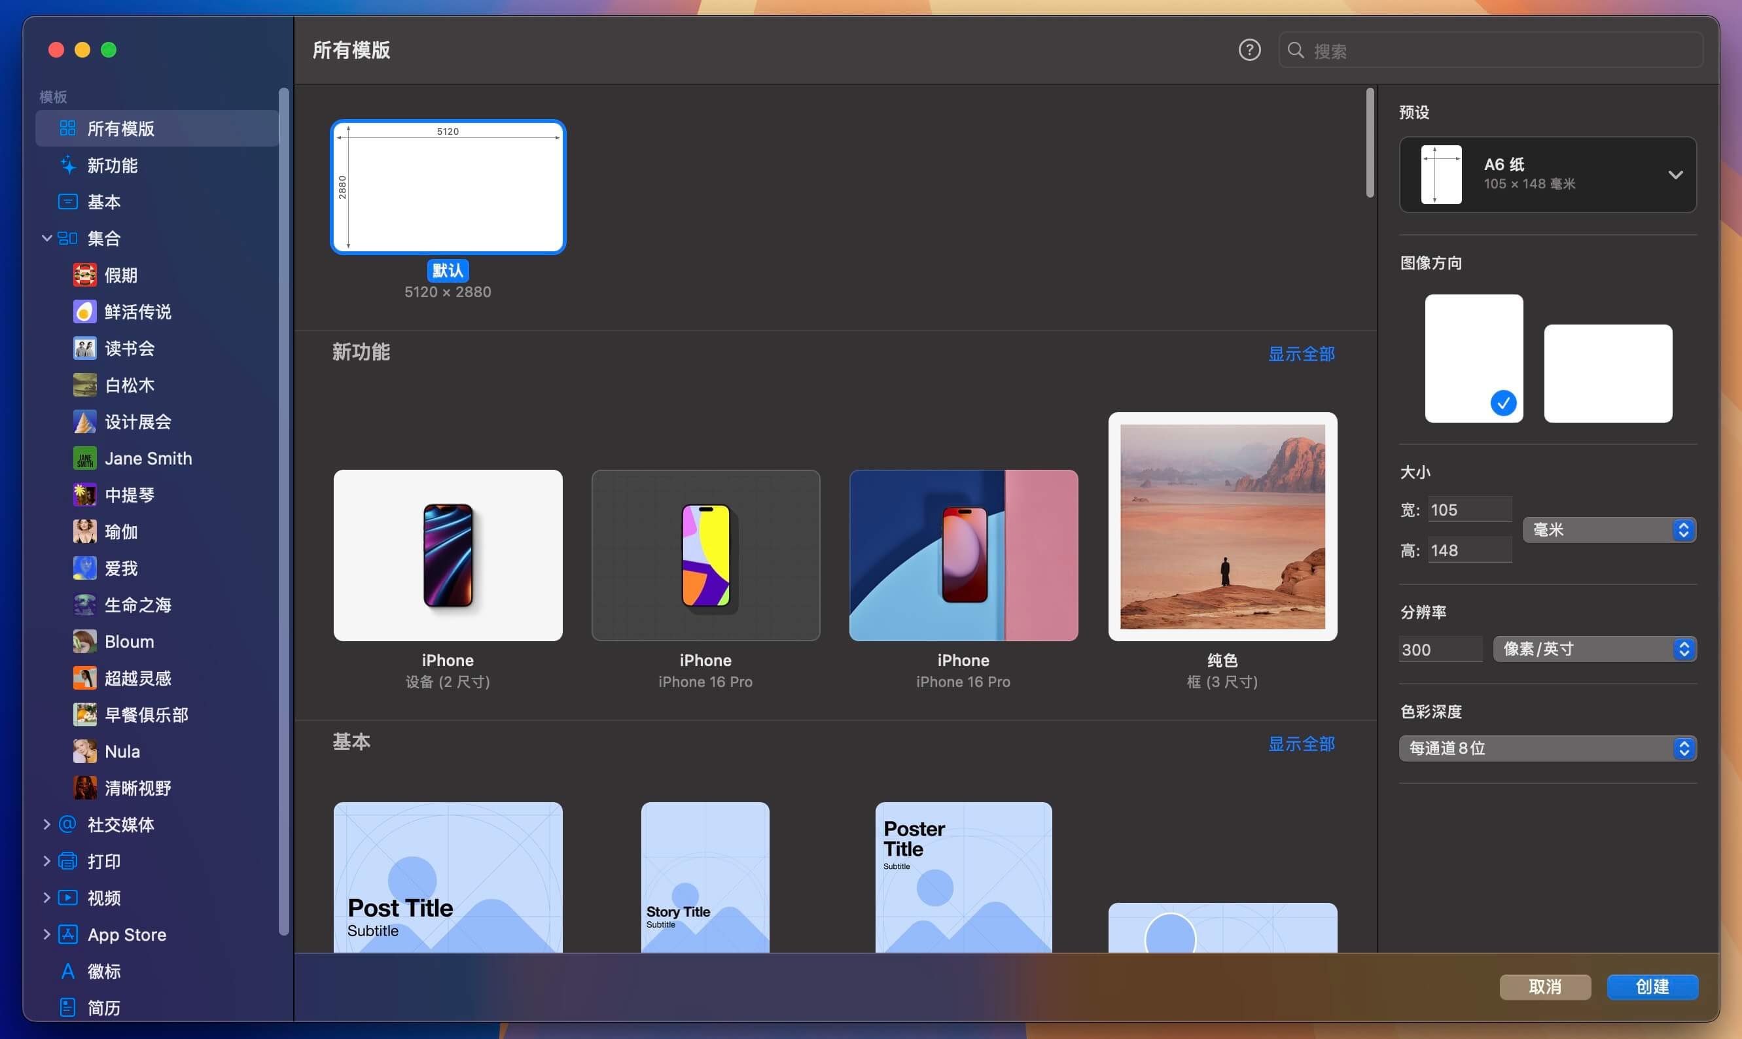Viewport: 1742px width, 1039px height.
Task: Select the 早餐俱乐部 collection
Action: point(147,714)
